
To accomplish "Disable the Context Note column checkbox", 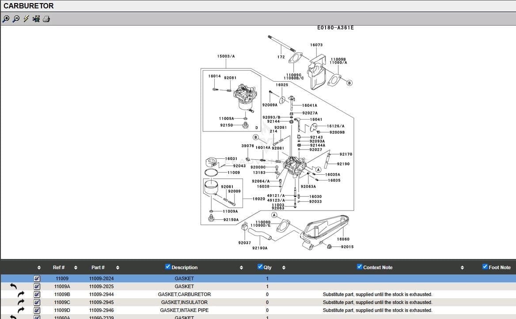I will click(x=360, y=266).
